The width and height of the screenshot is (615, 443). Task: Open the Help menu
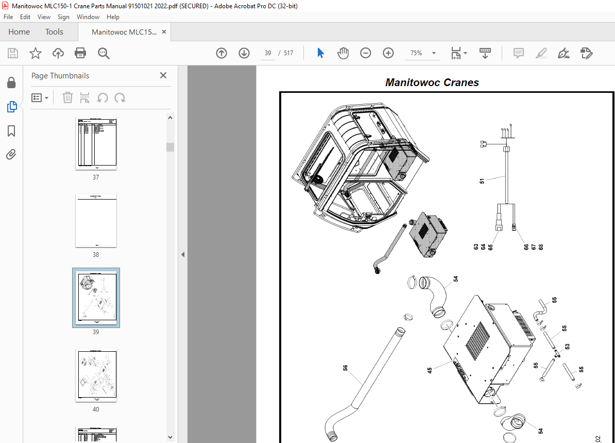(x=113, y=17)
